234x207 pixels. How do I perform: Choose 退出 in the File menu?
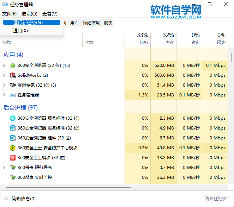[x=20, y=31]
